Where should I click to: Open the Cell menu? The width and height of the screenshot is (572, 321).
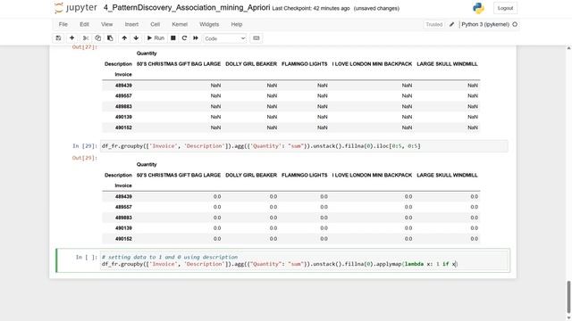point(155,24)
